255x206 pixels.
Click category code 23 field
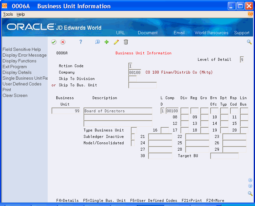(x=234, y=137)
